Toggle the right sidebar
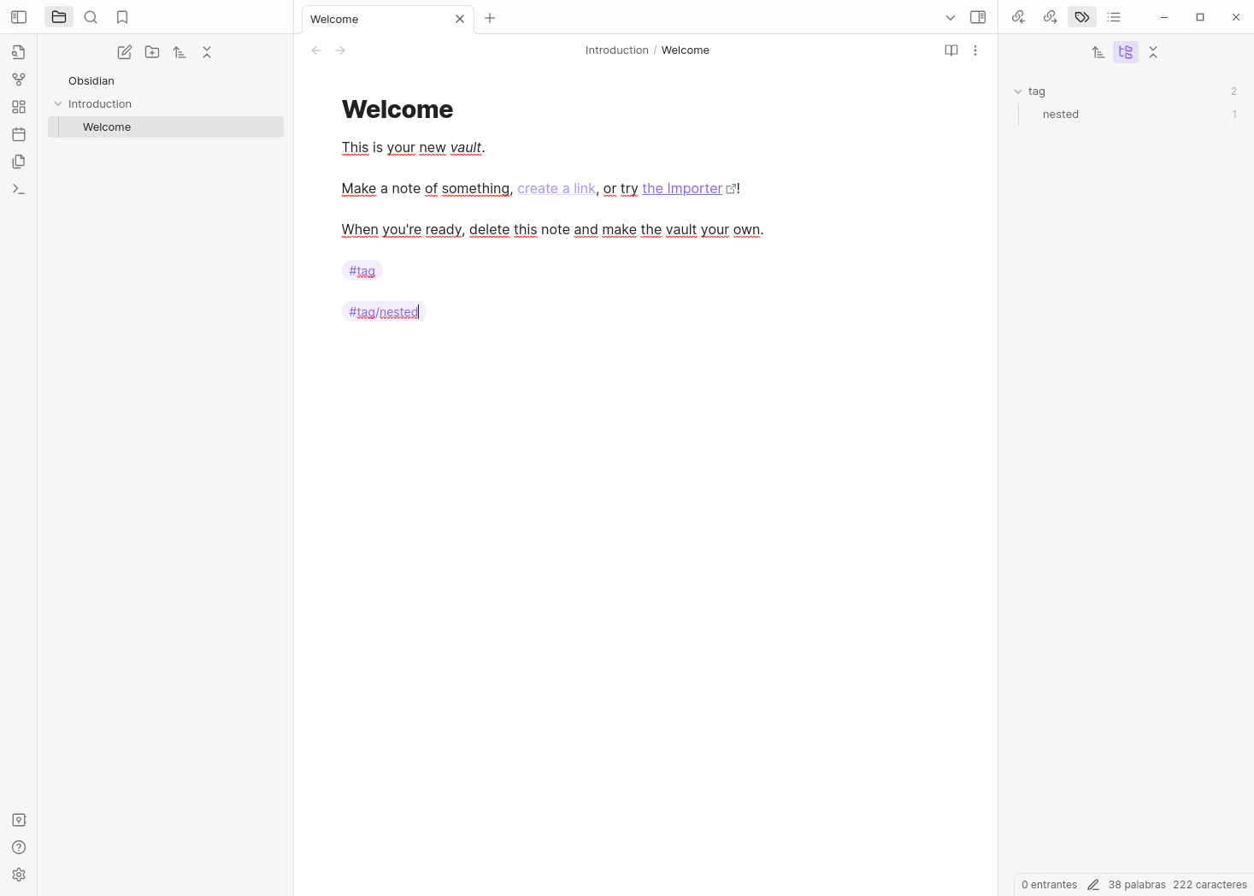The image size is (1254, 896). 978,17
